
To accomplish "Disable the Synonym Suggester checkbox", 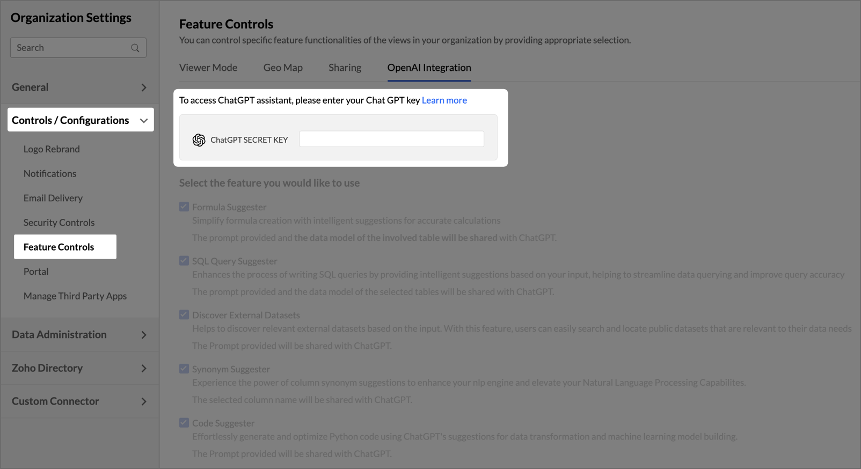I will [x=184, y=369].
